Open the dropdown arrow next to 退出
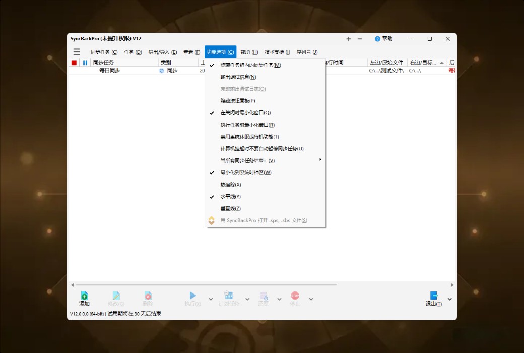524x353 pixels. click(449, 299)
